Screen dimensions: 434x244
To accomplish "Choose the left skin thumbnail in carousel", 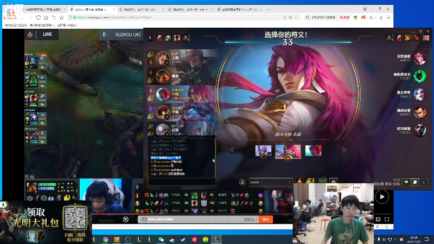I will click(263, 151).
